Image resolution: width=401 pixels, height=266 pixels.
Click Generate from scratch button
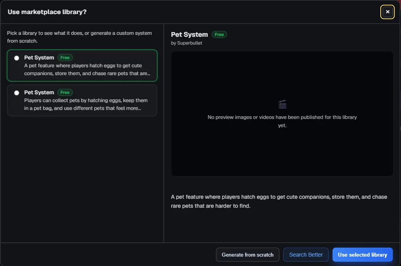[x=247, y=255]
